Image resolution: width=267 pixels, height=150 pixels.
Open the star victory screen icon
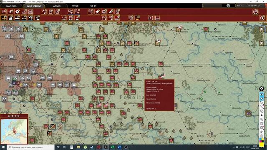pyautogui.click(x=97, y=12)
